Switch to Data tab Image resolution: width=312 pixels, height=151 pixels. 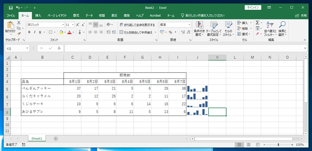coord(89,16)
